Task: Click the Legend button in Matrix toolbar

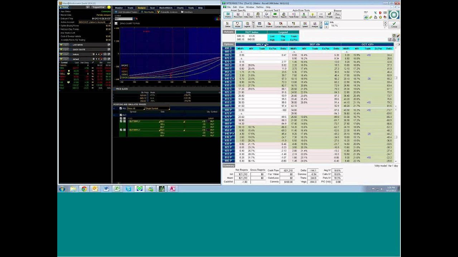Action: click(x=247, y=25)
